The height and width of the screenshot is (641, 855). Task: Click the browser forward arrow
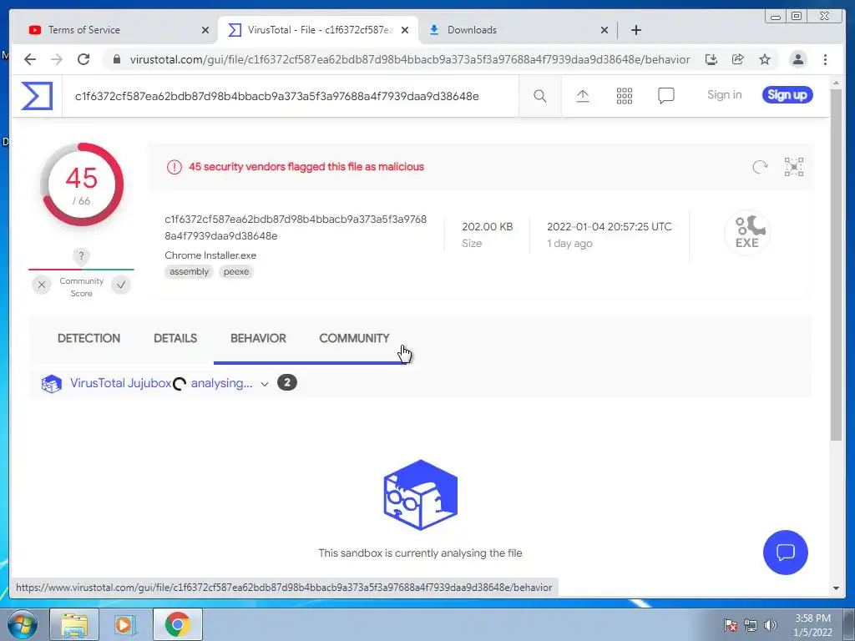tap(57, 59)
